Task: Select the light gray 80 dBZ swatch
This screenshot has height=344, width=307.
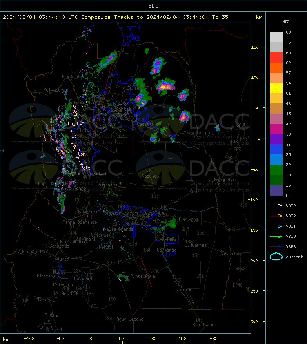Action: 276,37
